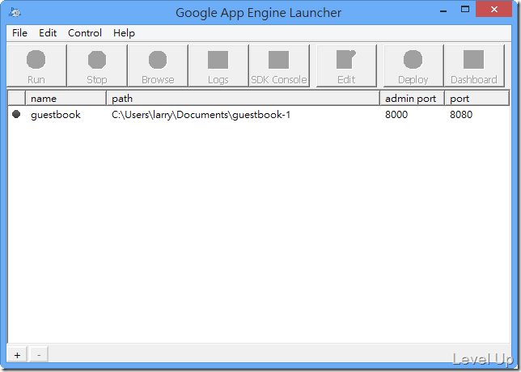Click the admin port value 8000
Image resolution: width=521 pixels, height=372 pixels.
coord(396,115)
